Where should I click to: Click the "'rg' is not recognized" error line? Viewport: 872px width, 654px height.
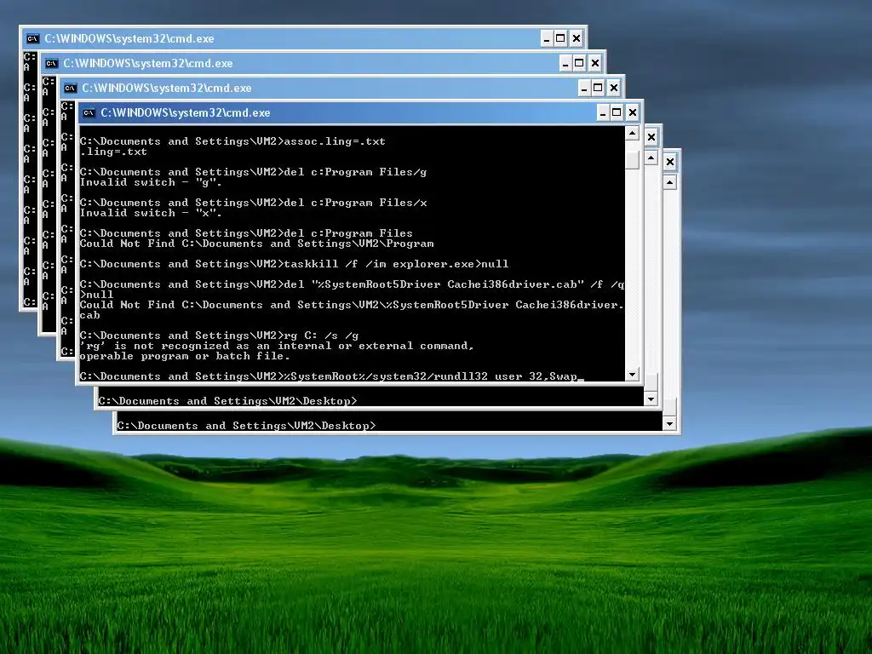coord(277,346)
